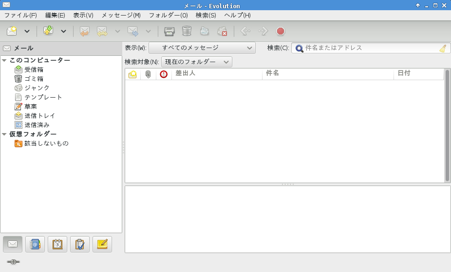
Task: Click the 件名またはアドレス search field
Action: (x=370, y=48)
